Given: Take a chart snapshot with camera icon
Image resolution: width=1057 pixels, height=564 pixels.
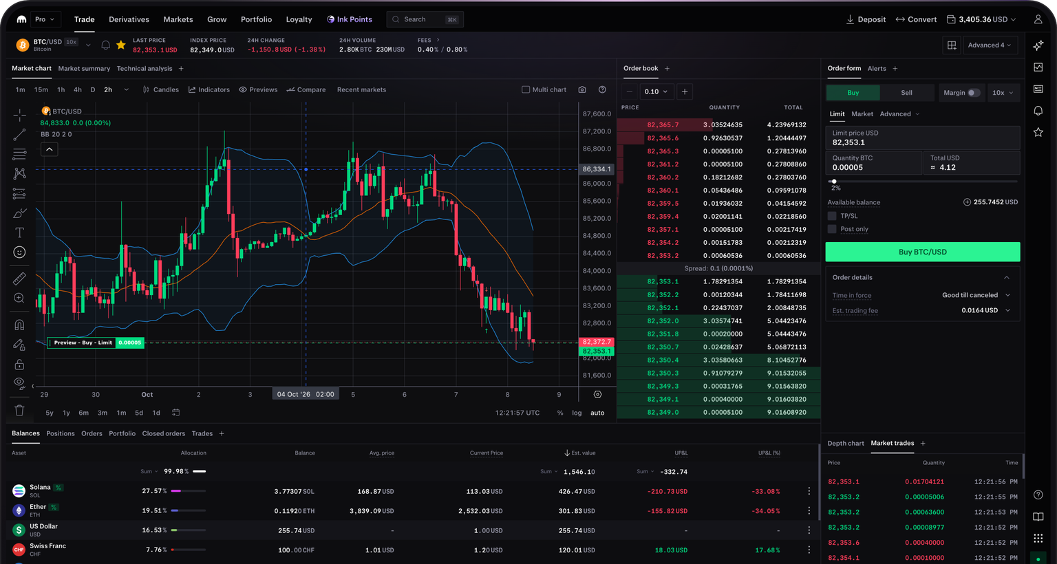Looking at the screenshot, I should click(x=582, y=89).
